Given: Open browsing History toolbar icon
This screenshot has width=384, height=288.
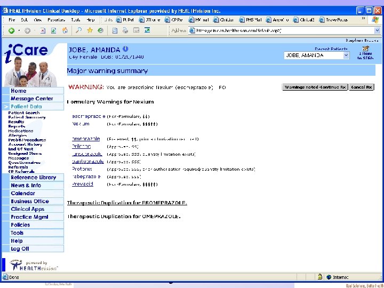Looking at the screenshot, I should click(100, 30).
